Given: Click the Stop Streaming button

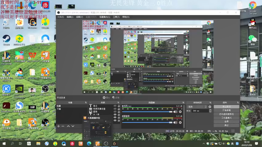Looking at the screenshot, I should coord(226,107).
